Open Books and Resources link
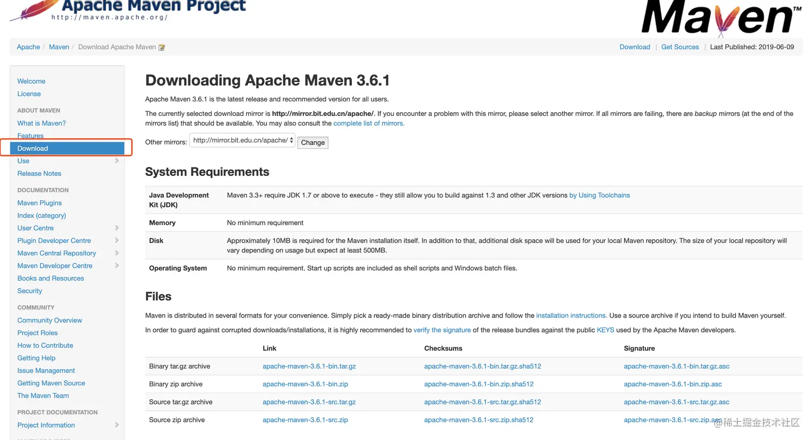The height and width of the screenshot is (440, 812). tap(50, 278)
